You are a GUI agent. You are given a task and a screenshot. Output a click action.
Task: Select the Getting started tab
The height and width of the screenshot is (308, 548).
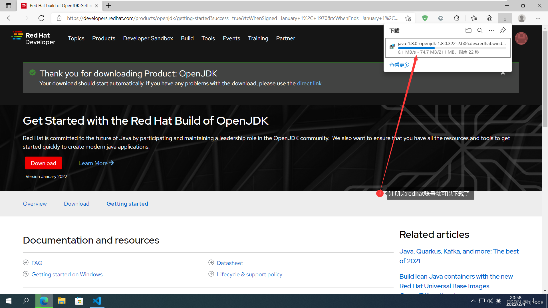[127, 204]
